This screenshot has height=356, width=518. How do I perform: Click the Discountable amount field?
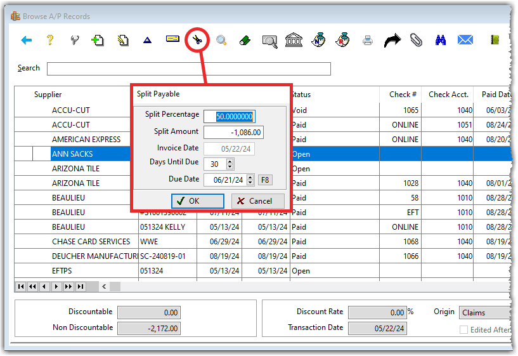149,312
